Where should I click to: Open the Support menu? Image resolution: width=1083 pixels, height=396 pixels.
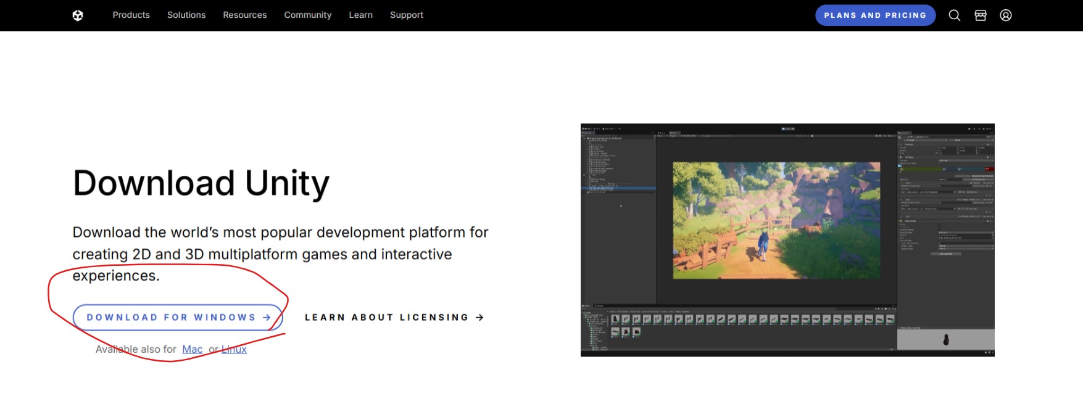click(x=407, y=15)
